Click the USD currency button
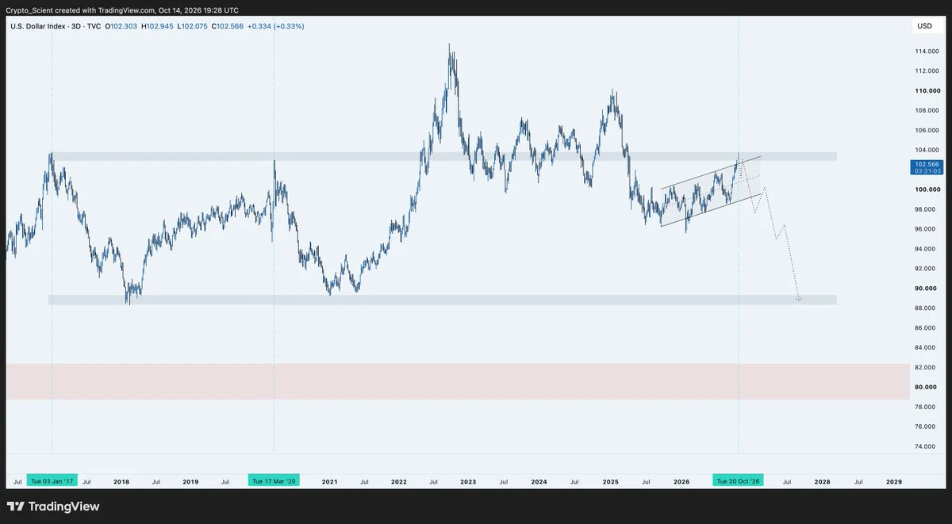952x524 pixels. click(925, 26)
